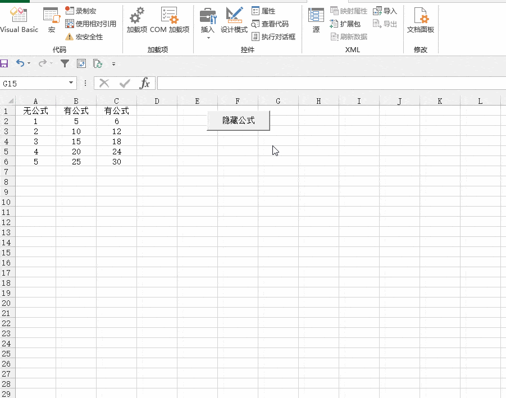Undo the last action

coord(20,63)
